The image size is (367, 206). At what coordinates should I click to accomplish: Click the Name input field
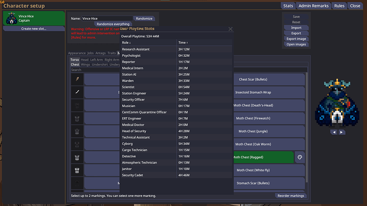tap(107, 19)
